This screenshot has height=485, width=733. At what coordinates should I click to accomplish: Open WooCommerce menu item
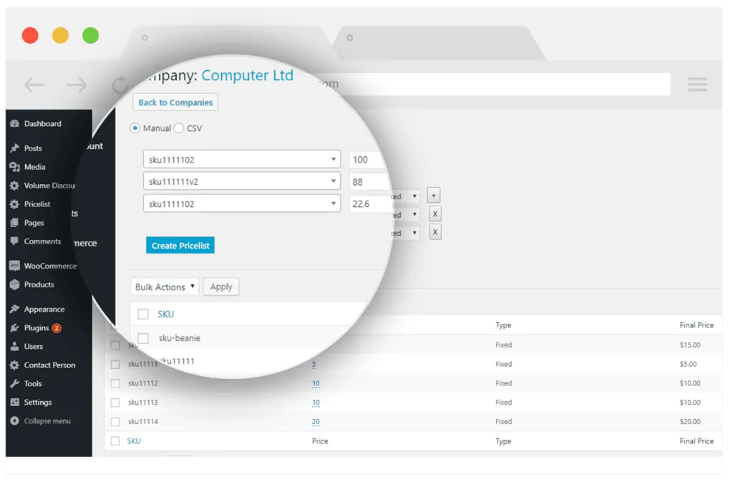[49, 266]
